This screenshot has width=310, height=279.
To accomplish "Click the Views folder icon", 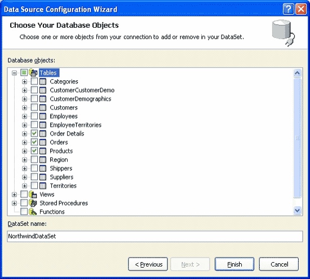I will click(x=33, y=194).
